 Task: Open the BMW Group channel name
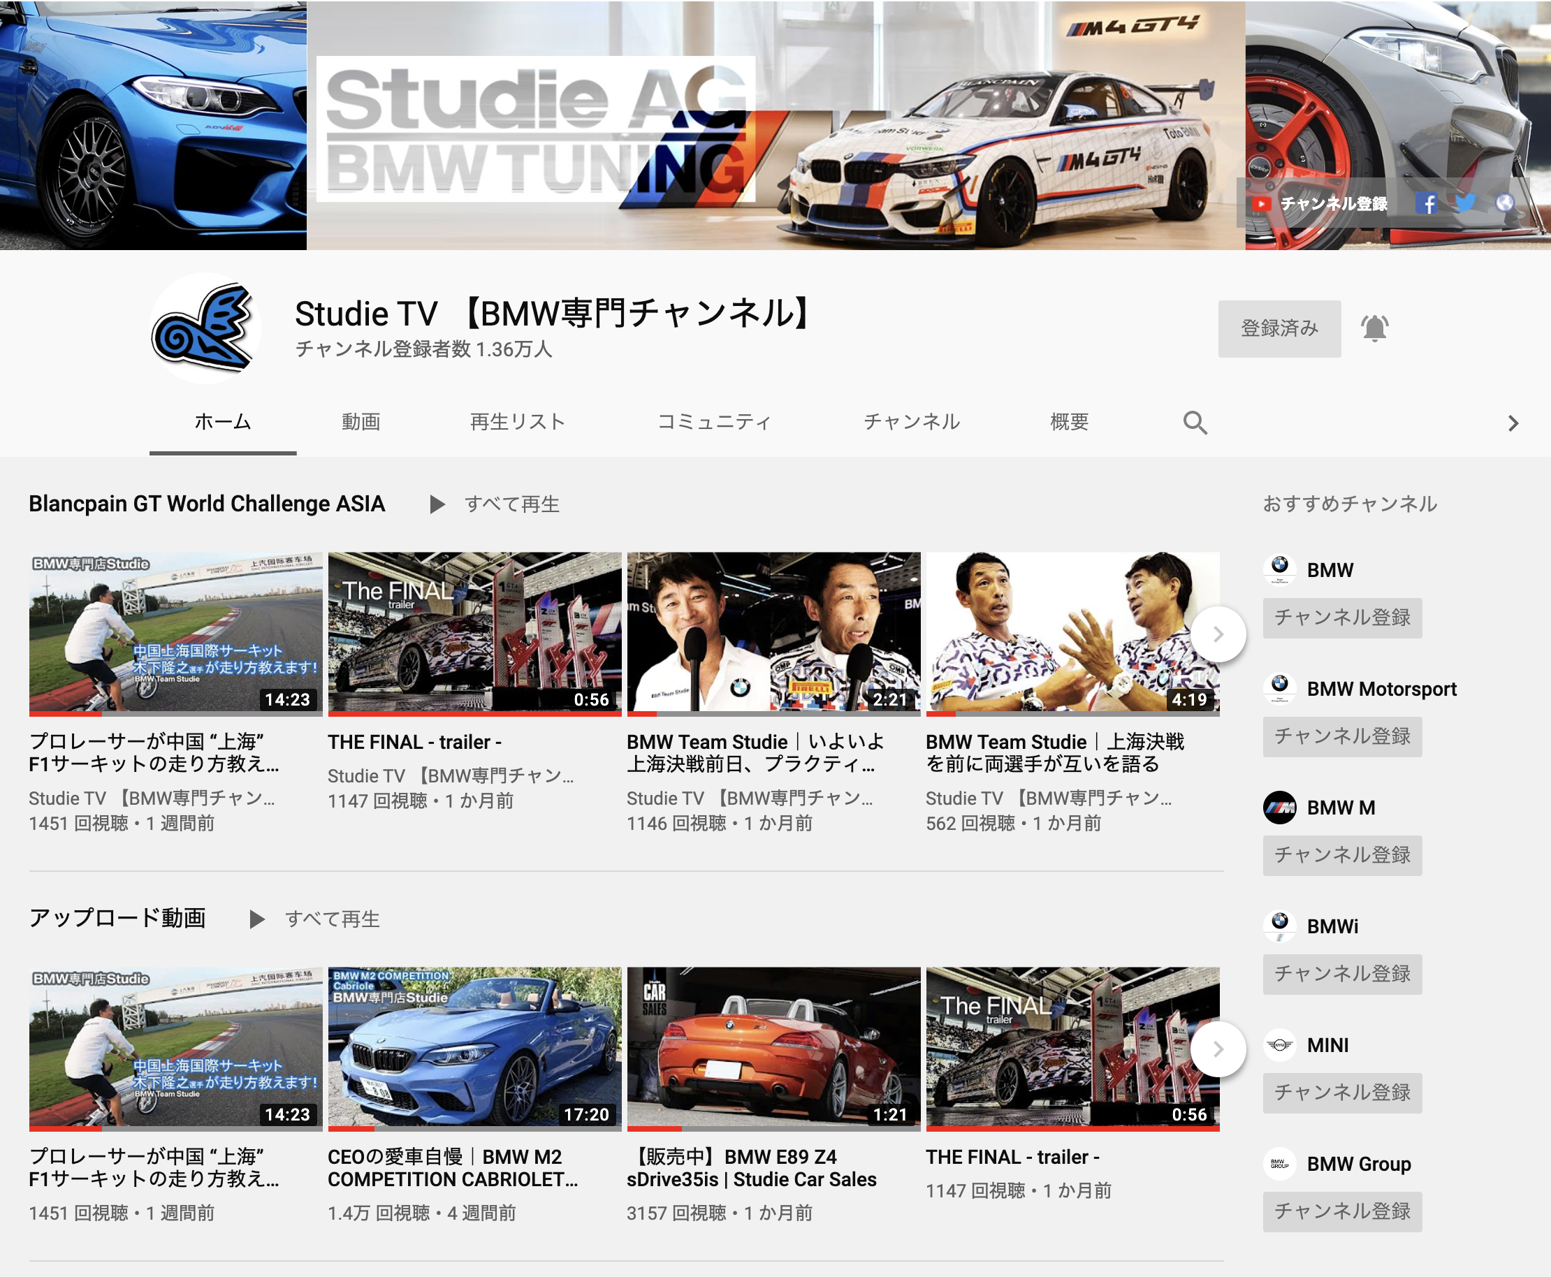click(x=1359, y=1165)
